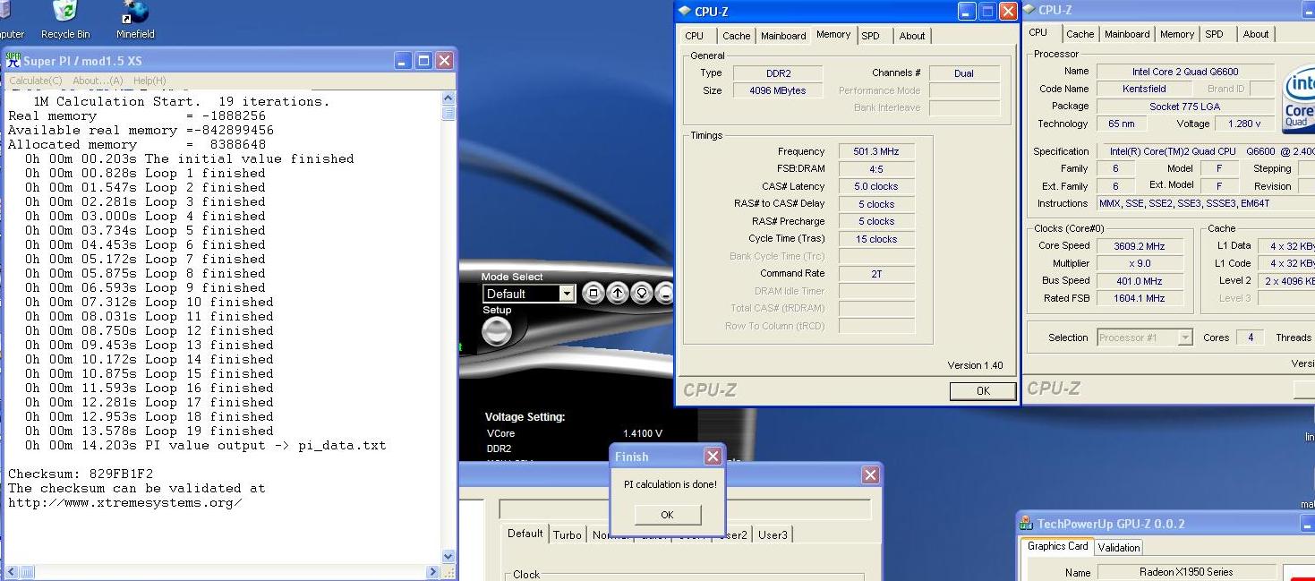Click the round Setup button
The width and height of the screenshot is (1315, 581).
coord(497,331)
